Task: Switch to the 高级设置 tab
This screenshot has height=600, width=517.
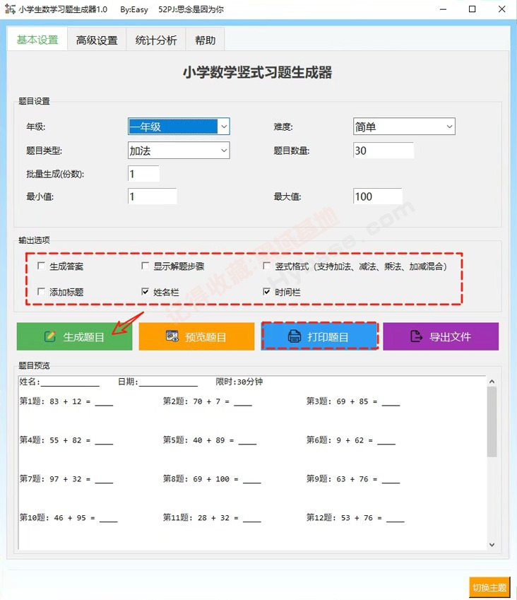Action: [97, 40]
